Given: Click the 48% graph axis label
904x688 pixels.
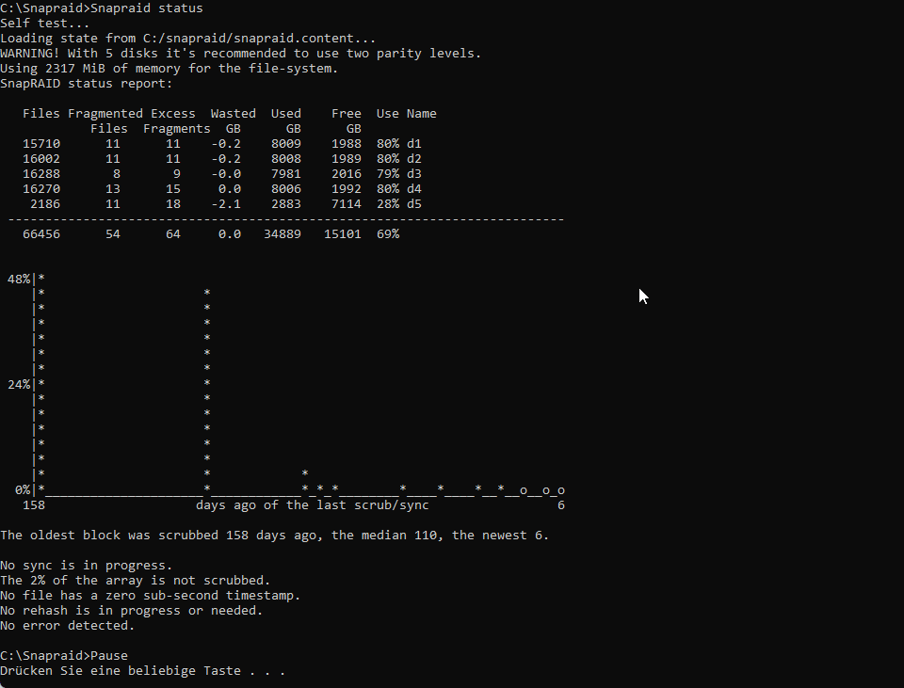Looking at the screenshot, I should pos(19,279).
